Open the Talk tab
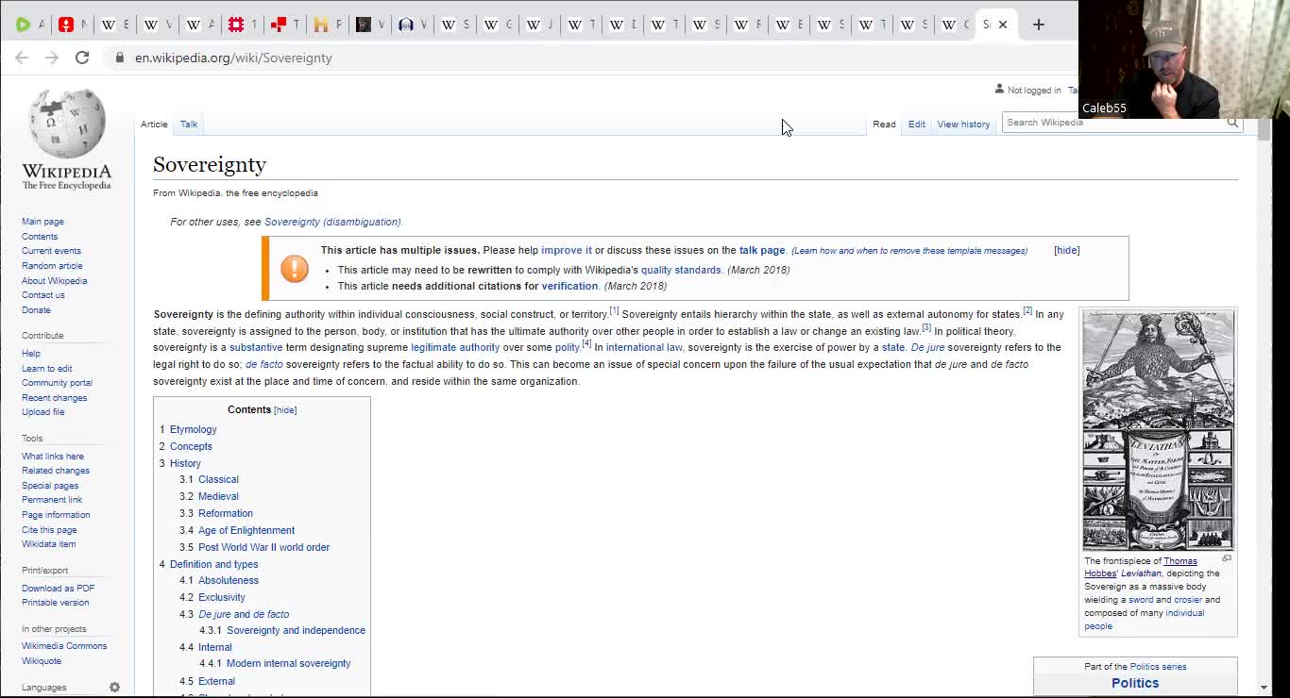 [x=189, y=125]
